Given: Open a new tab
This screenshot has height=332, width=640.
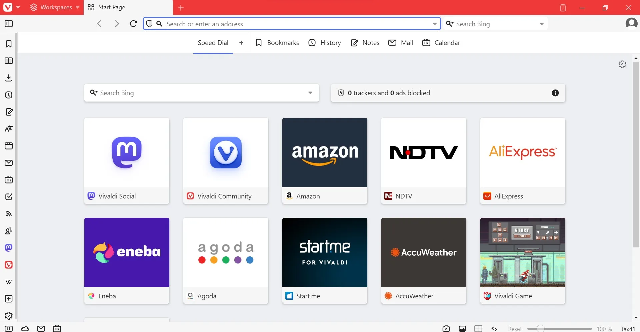Looking at the screenshot, I should coord(181,8).
